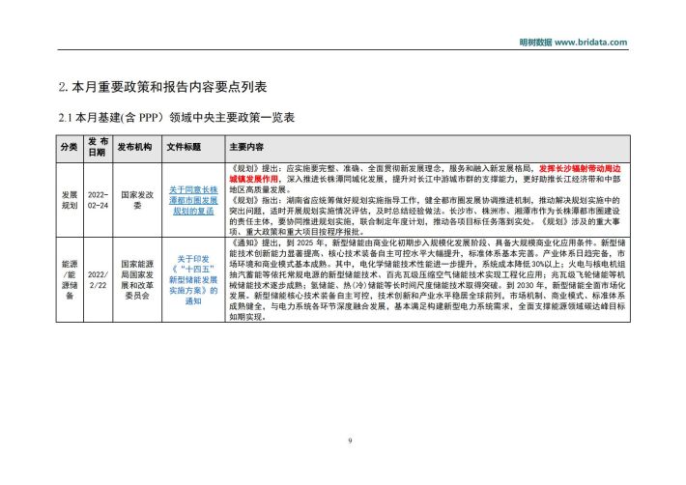The width and height of the screenshot is (686, 485).
Task: Click the paragraph starting 《规划》指出:湖南省
Action: coord(425,216)
